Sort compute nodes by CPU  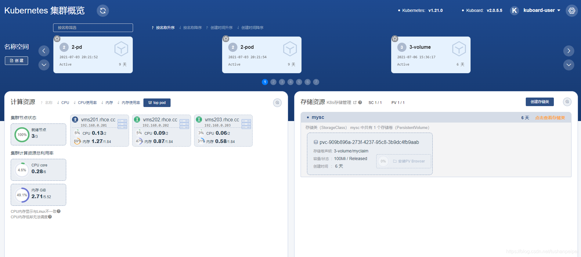point(63,103)
